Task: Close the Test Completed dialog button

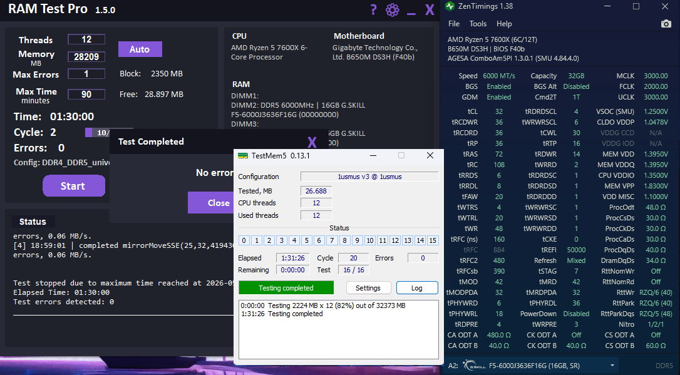Action: point(211,203)
